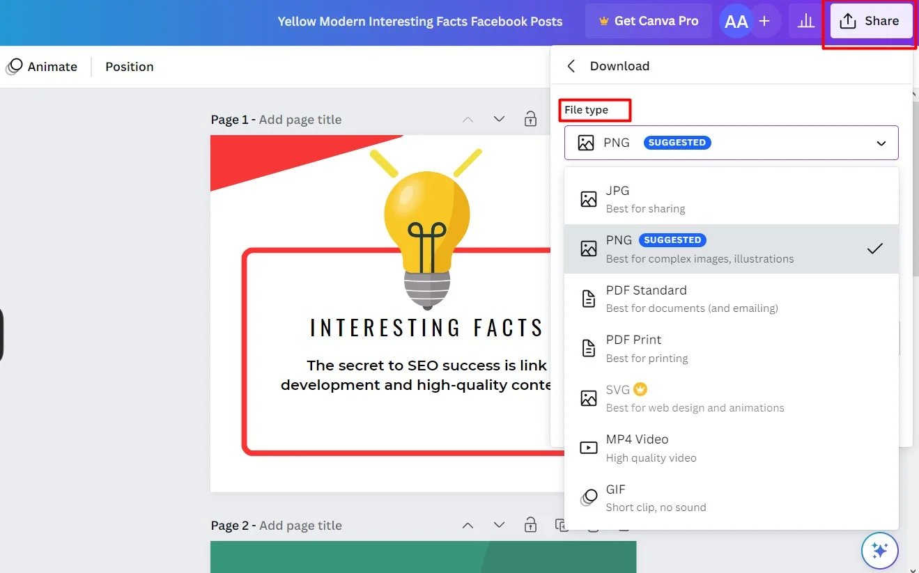
Task: Open the Canva magic assistant sparkle button
Action: (x=879, y=551)
